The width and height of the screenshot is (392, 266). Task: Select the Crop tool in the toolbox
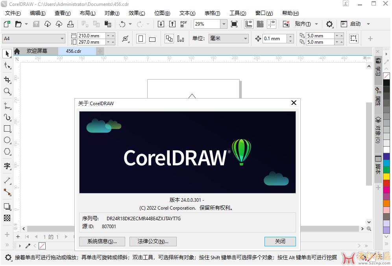point(7,80)
